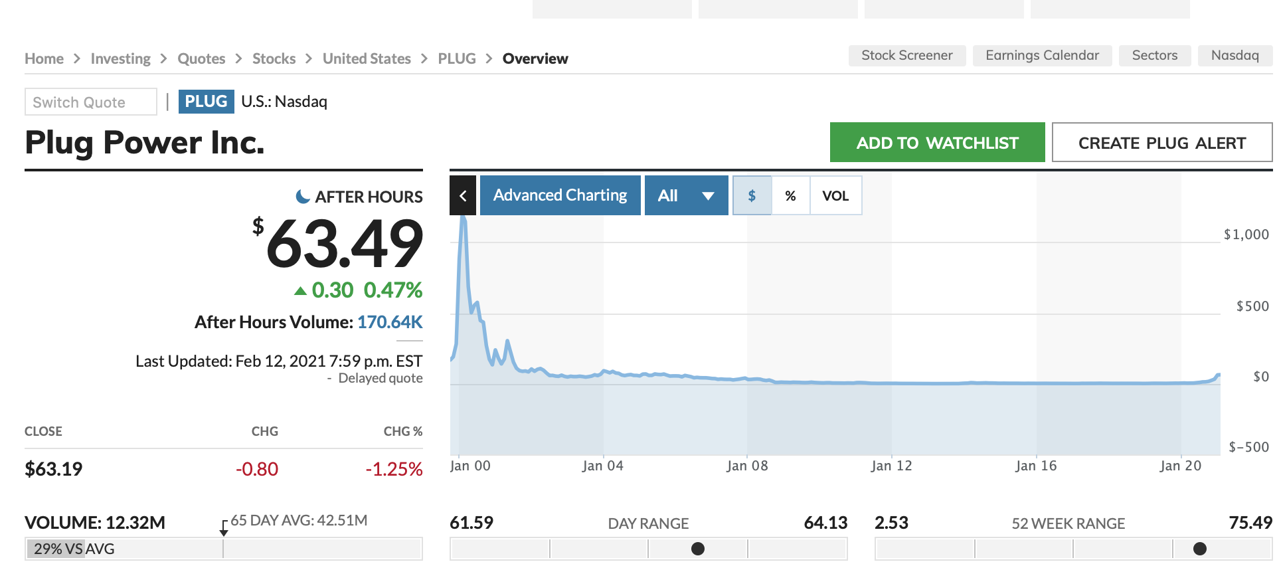This screenshot has width=1279, height=570.
Task: Click the 52 week range slider dot
Action: [1199, 549]
